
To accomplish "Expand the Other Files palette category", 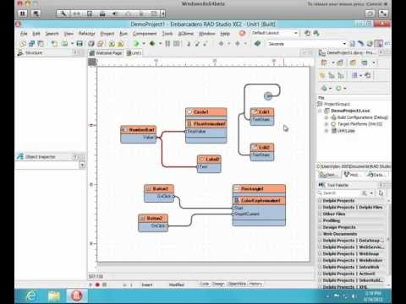I will (x=320, y=214).
